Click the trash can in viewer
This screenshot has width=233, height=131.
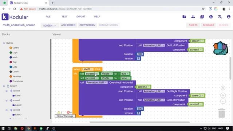point(222,113)
